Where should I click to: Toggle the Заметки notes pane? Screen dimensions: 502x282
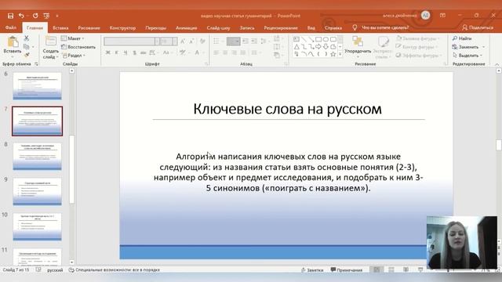click(x=312, y=269)
